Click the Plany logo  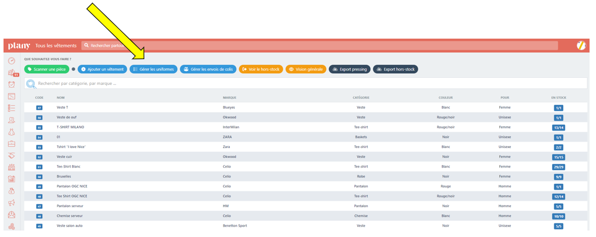click(x=19, y=46)
